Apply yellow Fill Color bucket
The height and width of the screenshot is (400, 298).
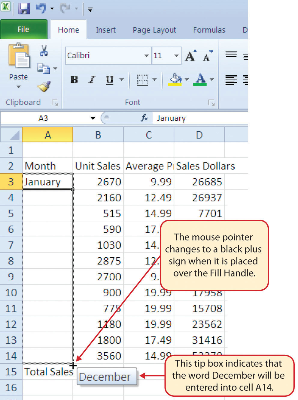(176, 80)
